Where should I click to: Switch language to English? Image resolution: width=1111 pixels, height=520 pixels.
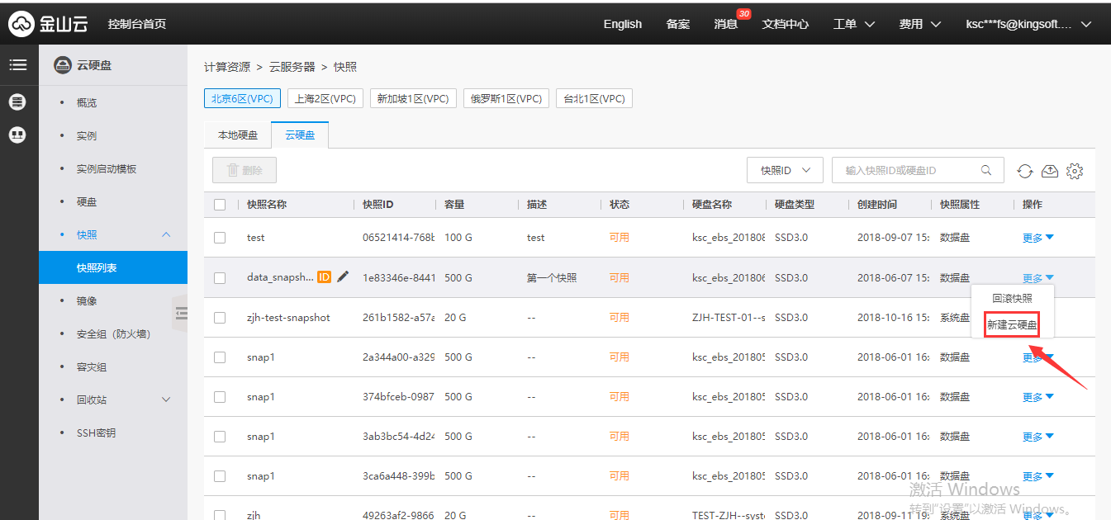click(x=623, y=24)
